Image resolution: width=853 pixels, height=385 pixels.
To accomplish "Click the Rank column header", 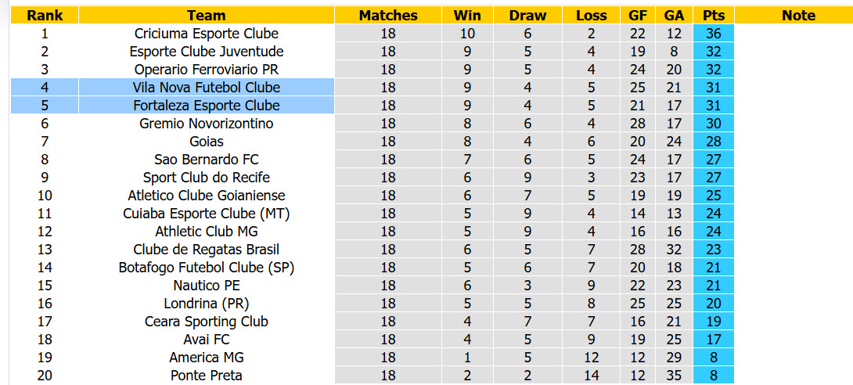I will tap(45, 15).
